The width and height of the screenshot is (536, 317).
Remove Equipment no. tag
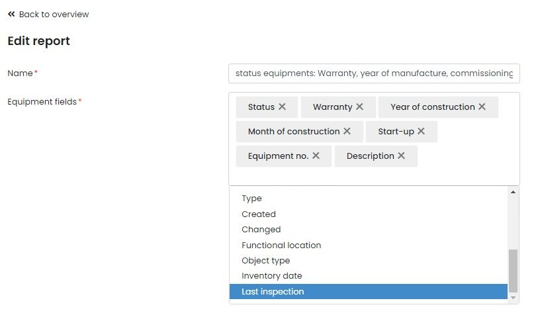pos(316,156)
